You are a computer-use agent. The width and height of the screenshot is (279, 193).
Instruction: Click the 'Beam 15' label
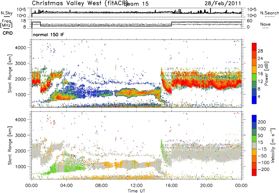coord(136,4)
